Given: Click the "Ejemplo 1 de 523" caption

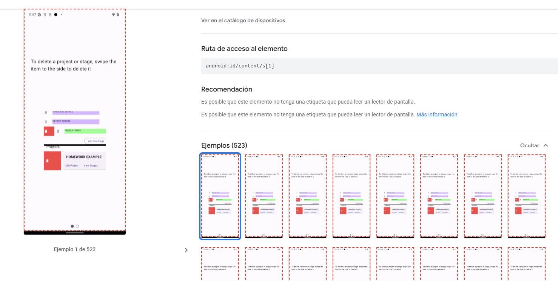Looking at the screenshot, I should click(75, 249).
